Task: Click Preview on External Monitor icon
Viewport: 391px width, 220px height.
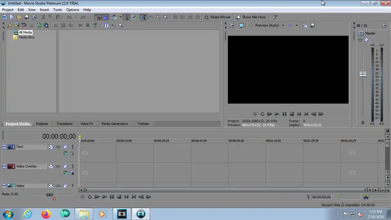Action: (241, 25)
